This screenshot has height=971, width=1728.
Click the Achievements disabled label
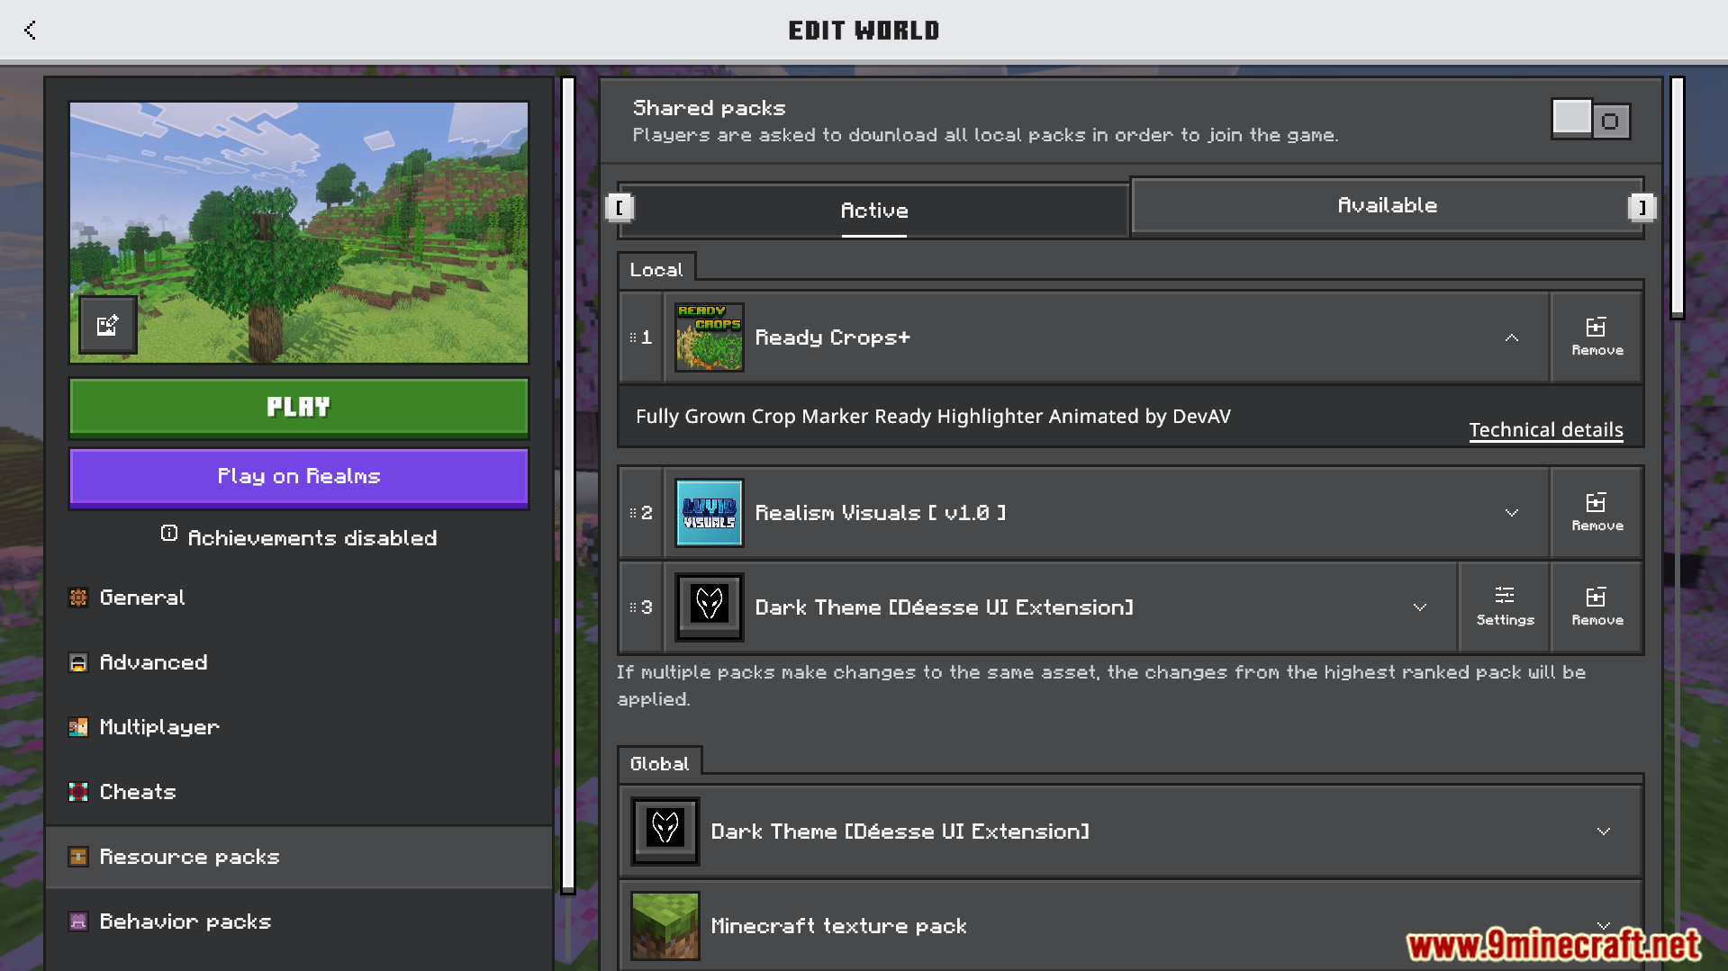point(312,538)
